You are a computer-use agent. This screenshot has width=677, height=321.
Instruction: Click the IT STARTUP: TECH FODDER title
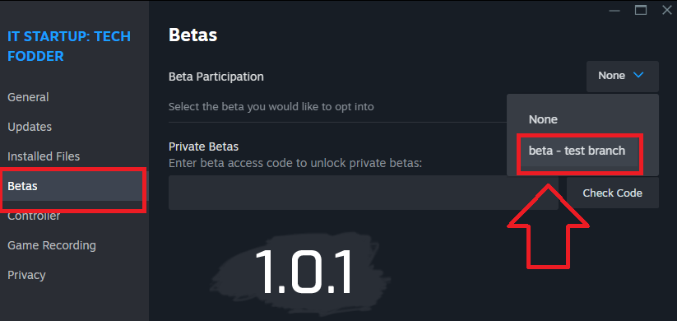(x=69, y=46)
